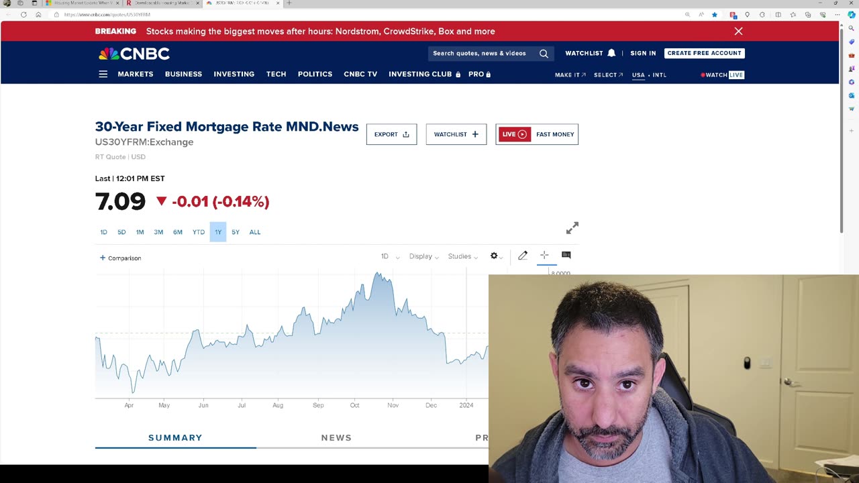
Task: Select the 5Y time range
Action: tap(236, 232)
